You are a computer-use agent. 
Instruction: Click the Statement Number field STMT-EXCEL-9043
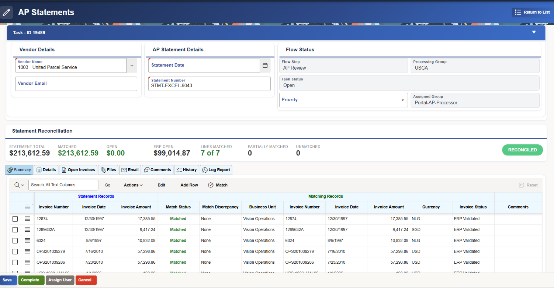[x=210, y=84]
